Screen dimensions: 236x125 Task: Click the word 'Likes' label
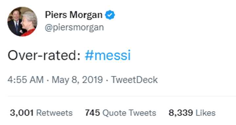[x=206, y=113]
